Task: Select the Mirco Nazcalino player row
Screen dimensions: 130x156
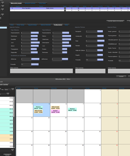Action: click(70, 8)
